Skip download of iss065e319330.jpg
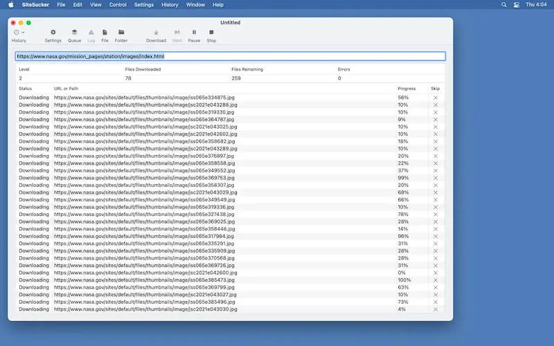 click(x=436, y=112)
